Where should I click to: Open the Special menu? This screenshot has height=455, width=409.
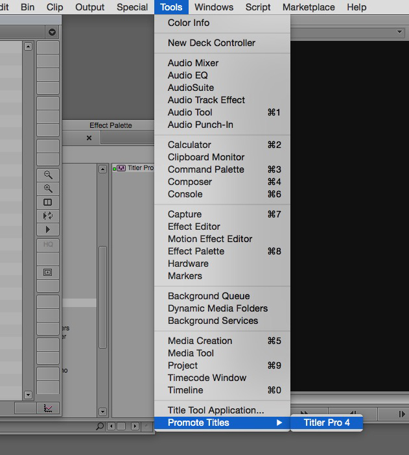click(132, 7)
